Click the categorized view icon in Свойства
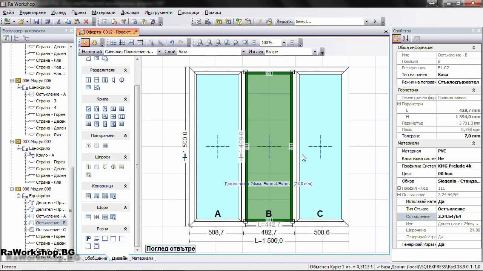 [x=397, y=38]
